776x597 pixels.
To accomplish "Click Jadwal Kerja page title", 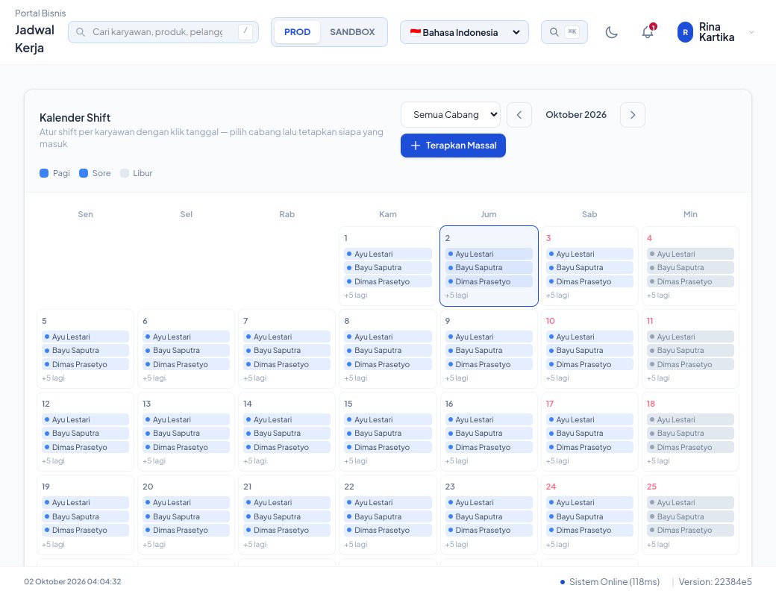I will point(34,39).
